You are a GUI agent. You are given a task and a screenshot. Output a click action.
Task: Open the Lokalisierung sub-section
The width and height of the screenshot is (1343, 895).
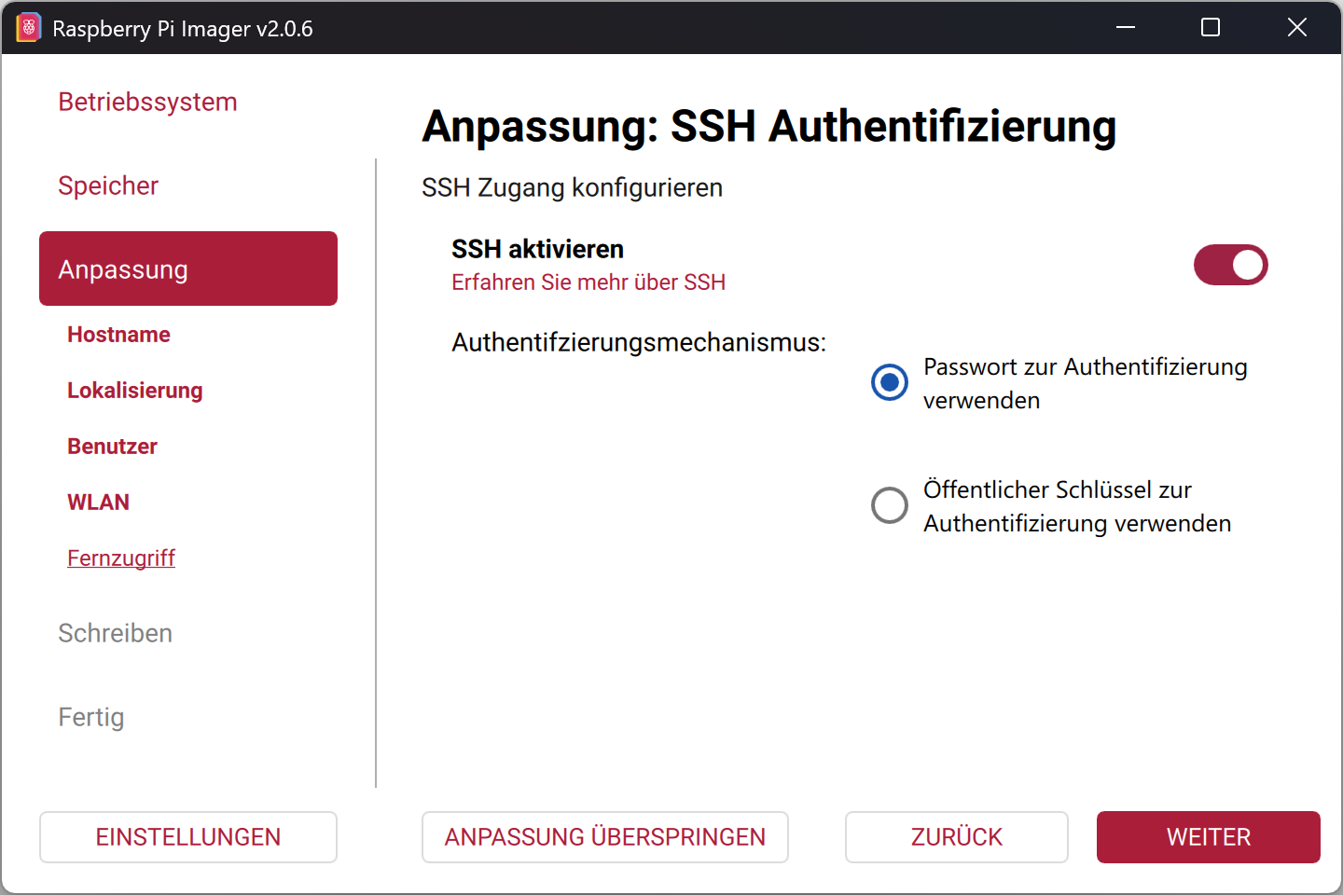[135, 391]
